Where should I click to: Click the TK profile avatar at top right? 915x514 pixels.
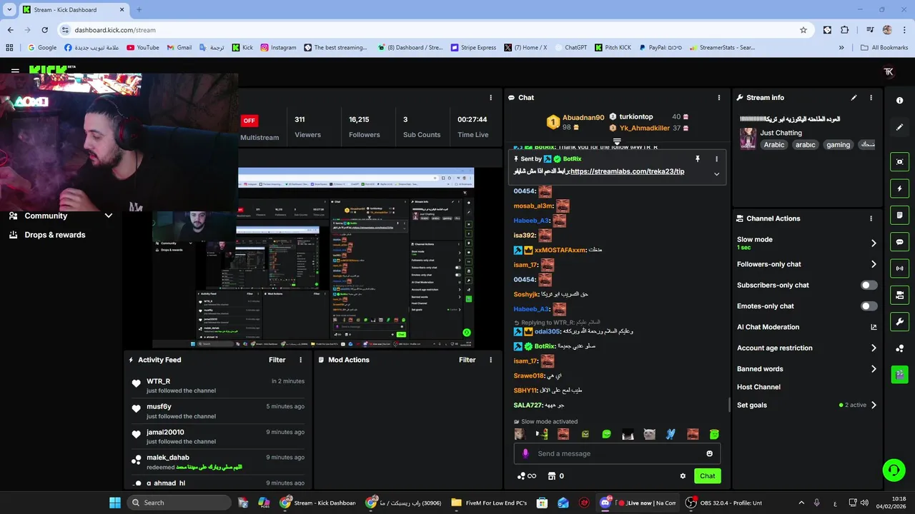pyautogui.click(x=889, y=71)
